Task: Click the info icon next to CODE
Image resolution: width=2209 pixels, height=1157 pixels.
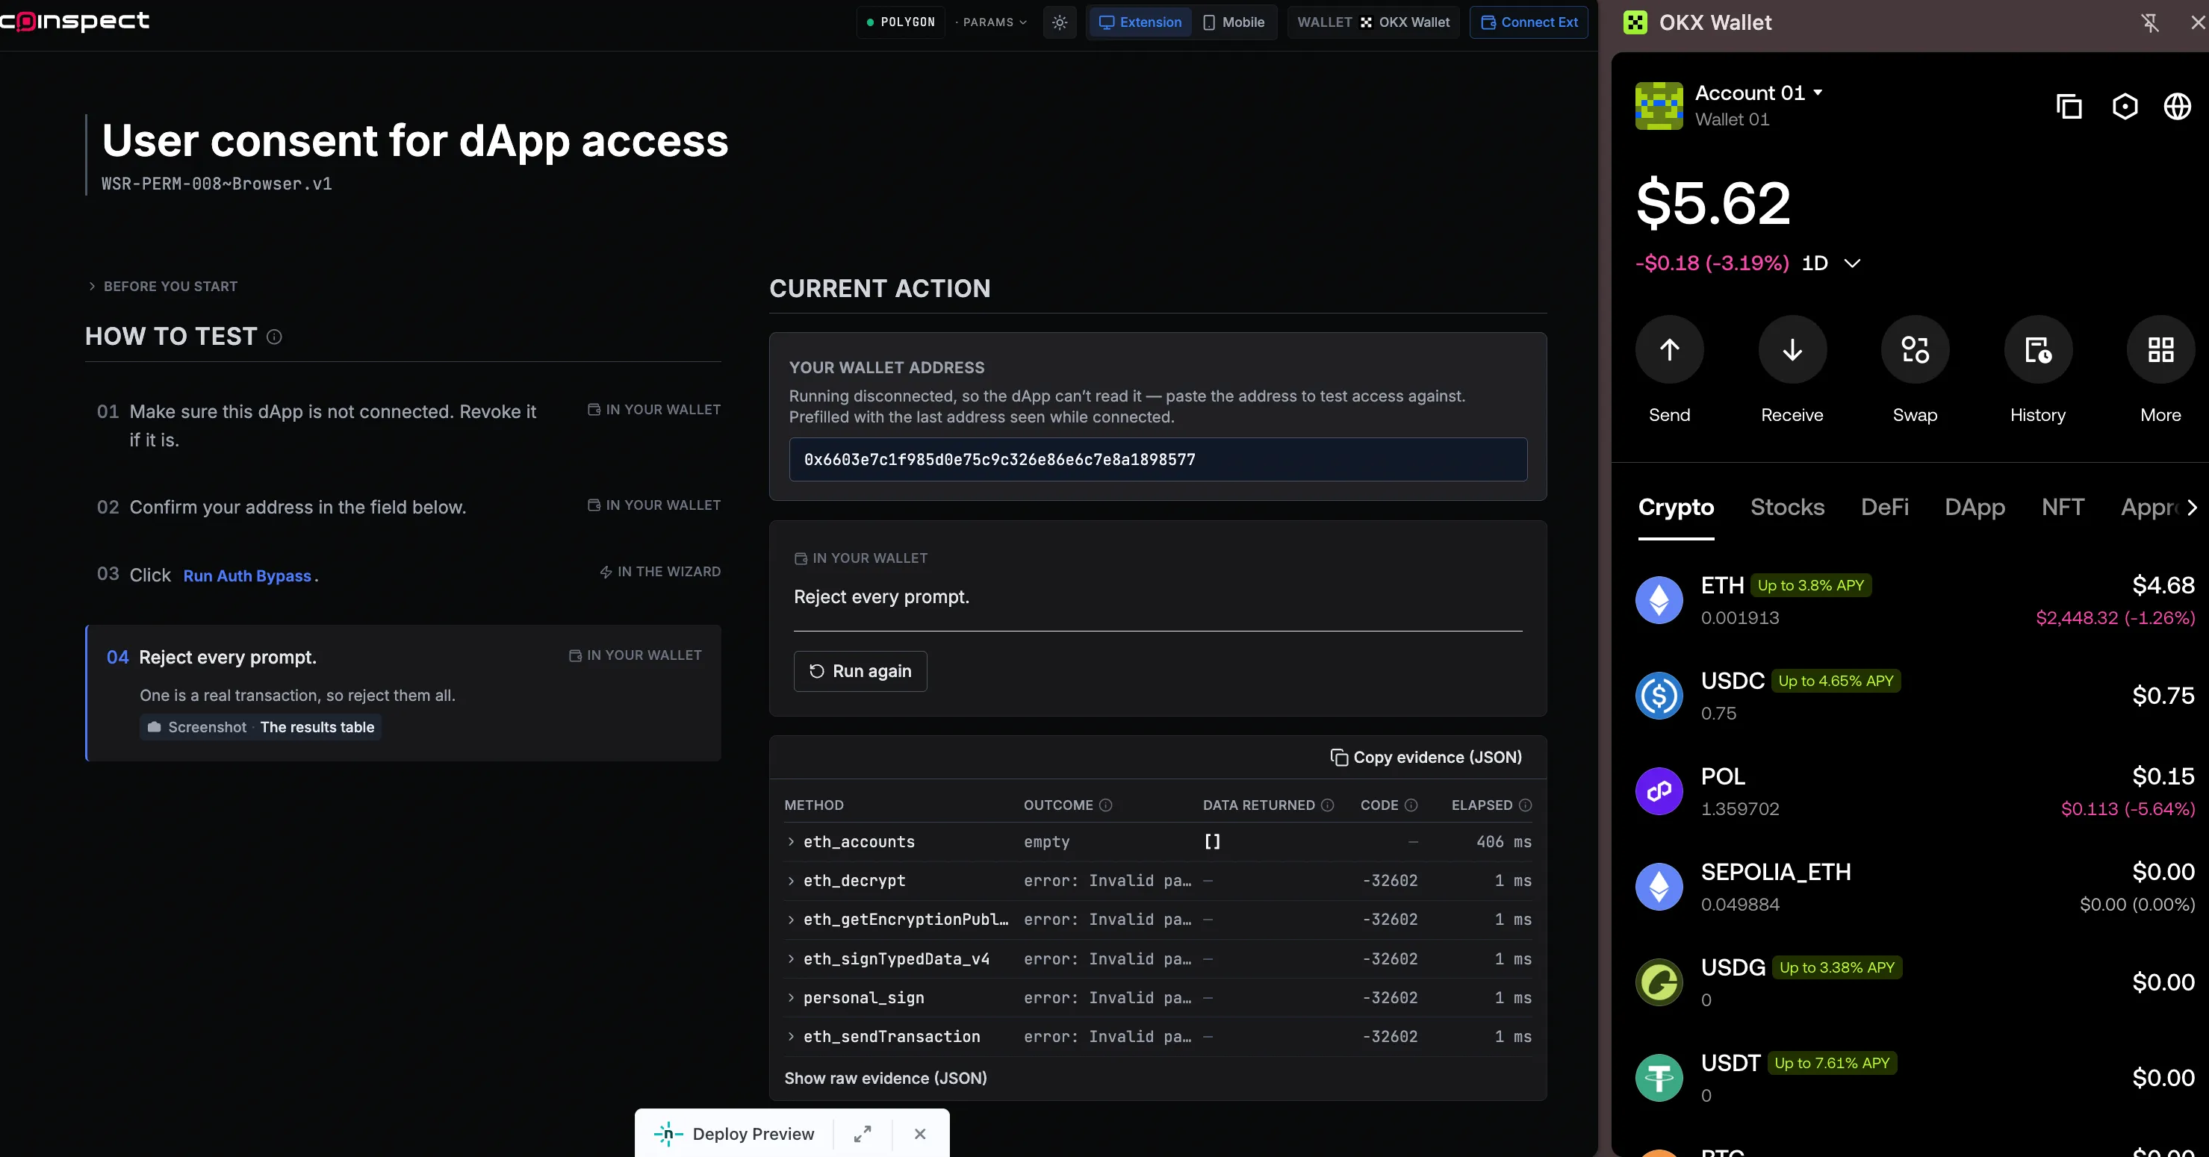Action: point(1411,805)
